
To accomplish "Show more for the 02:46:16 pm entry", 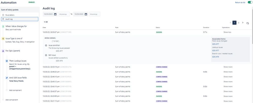I will [228, 77].
